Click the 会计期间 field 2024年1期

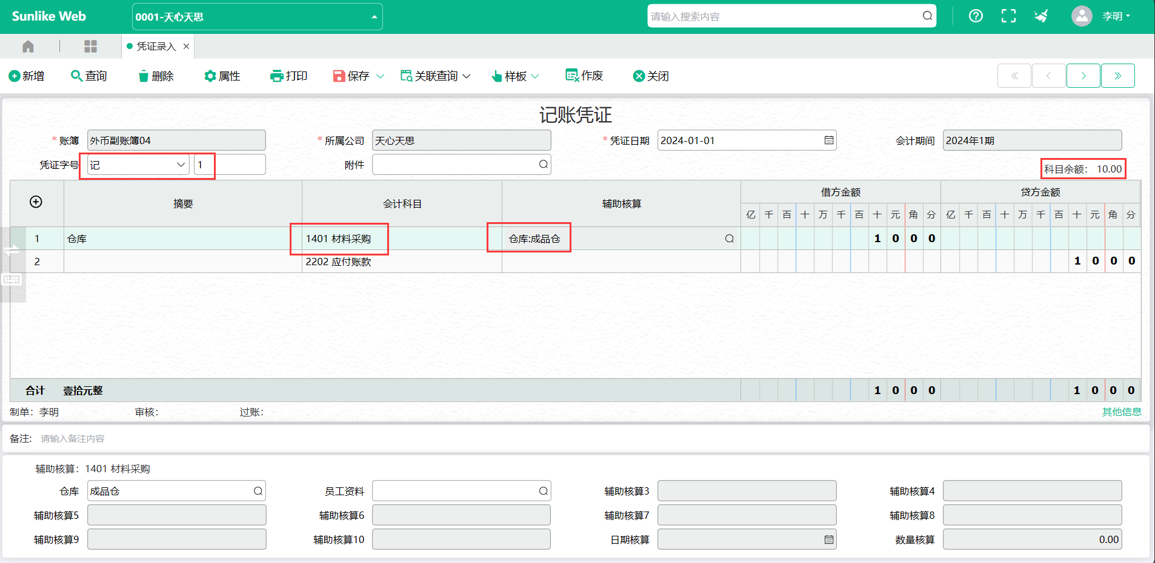coord(1032,140)
